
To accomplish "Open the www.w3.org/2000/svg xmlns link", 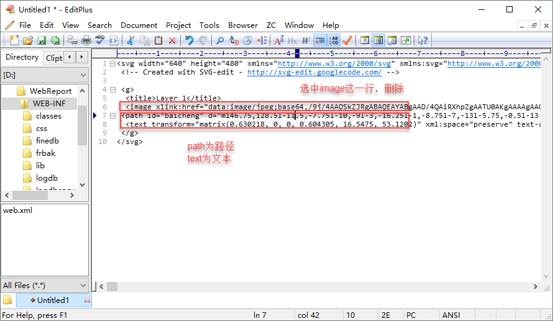I will 334,64.
